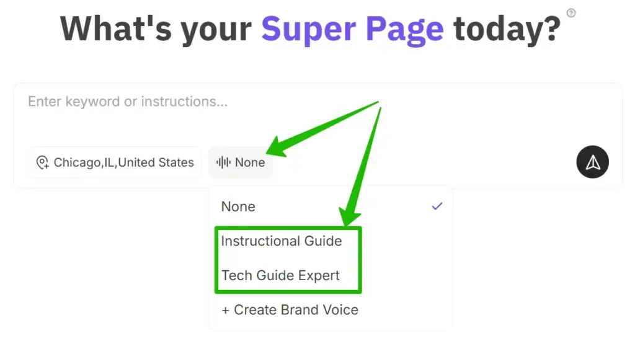Open the Chicago, IL, United States location selector

(x=115, y=162)
